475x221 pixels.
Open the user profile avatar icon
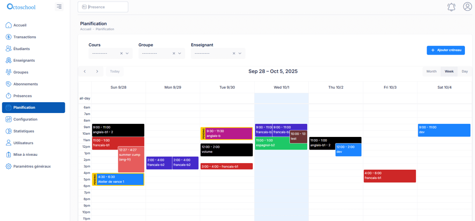[467, 7]
